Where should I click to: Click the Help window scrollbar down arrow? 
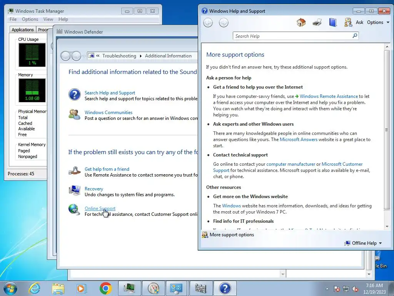387,226
